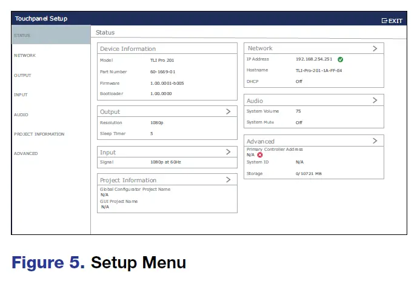Screen dimensions: 420x281
Task: Click the signal value 1080p at 60Hz
Action: [x=165, y=162]
